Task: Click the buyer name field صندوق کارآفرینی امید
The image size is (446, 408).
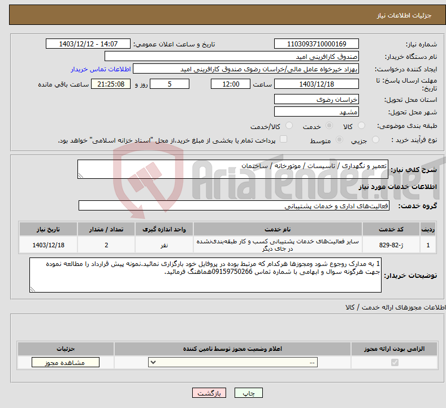Action: [232, 57]
